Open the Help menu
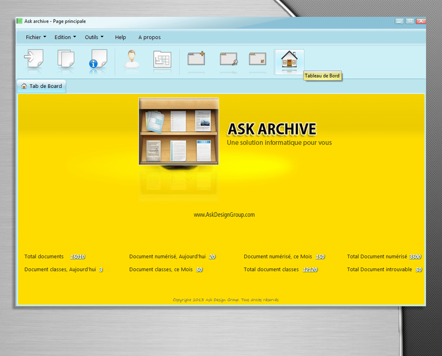442x356 pixels. click(x=120, y=37)
